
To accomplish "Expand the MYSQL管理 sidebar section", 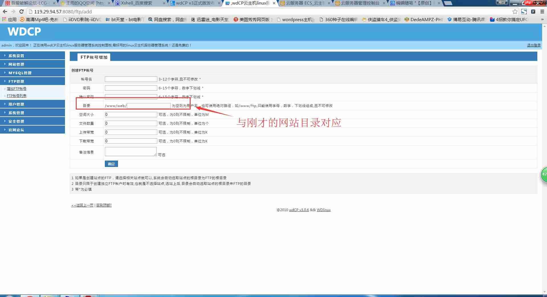I will click(x=20, y=72).
